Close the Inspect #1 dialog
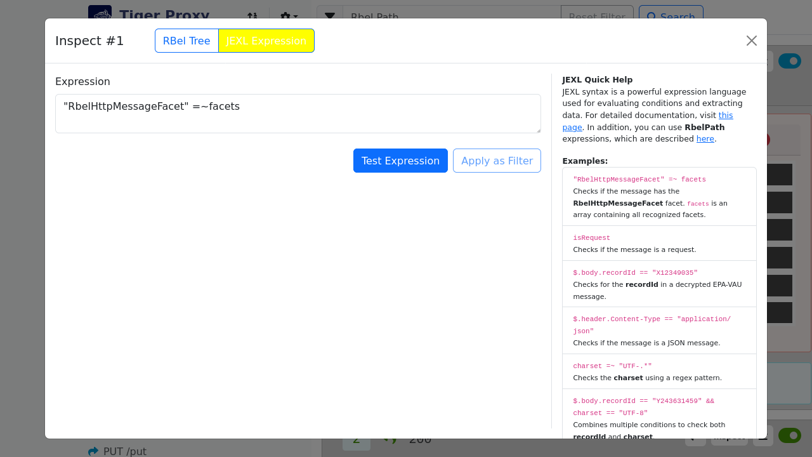Screen dimensions: 812x457 tap(752, 41)
